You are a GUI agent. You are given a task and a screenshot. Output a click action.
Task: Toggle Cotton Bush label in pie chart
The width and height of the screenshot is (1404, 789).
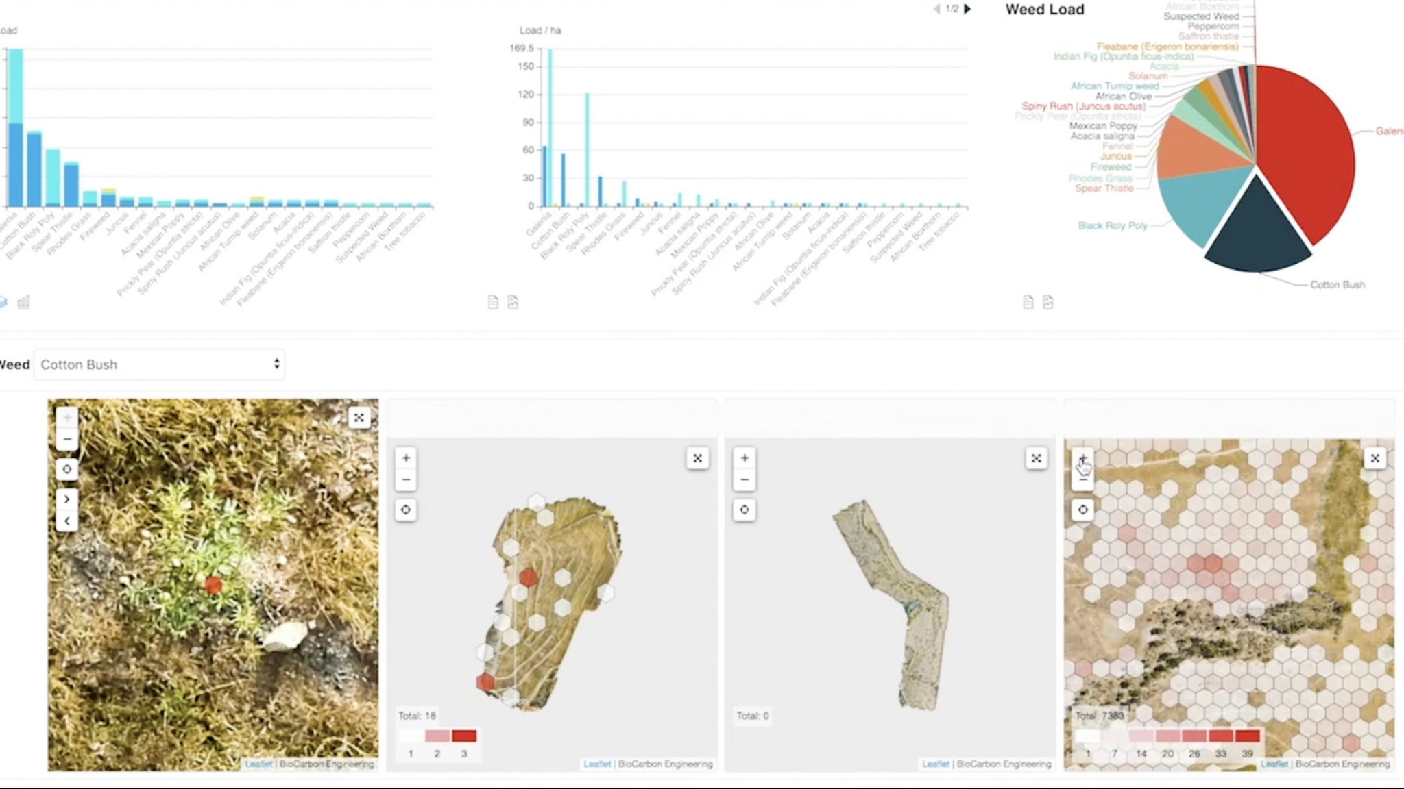pyautogui.click(x=1338, y=285)
